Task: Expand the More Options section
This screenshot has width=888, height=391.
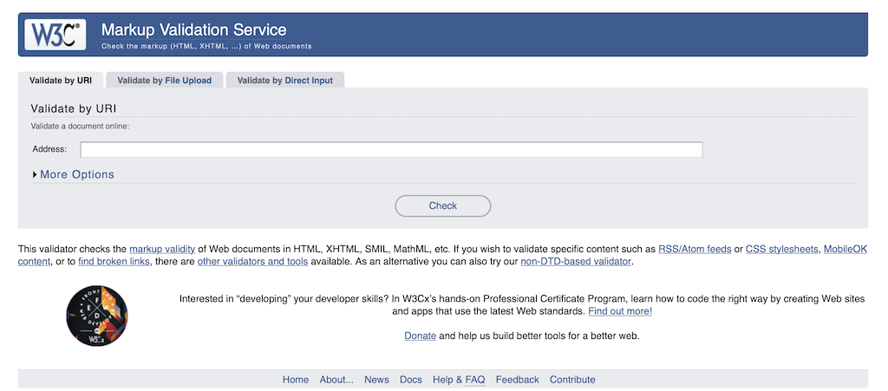Action: point(74,174)
